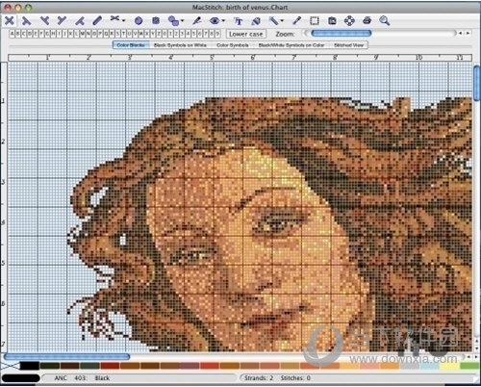Image resolution: width=481 pixels, height=387 pixels.
Task: Switch to the Color Symbols view
Action: [x=233, y=45]
